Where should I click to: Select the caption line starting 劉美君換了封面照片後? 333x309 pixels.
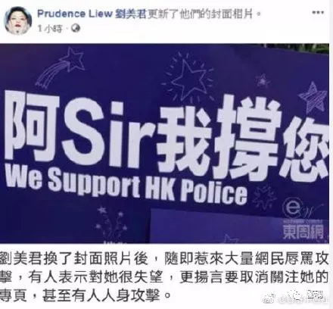[164, 257]
